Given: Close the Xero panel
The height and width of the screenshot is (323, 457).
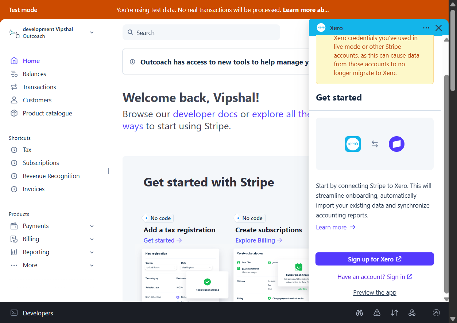Looking at the screenshot, I should pos(438,28).
